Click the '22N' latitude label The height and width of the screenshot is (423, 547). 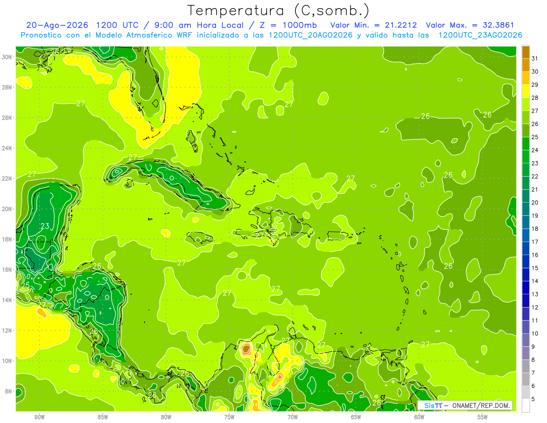pos(6,178)
